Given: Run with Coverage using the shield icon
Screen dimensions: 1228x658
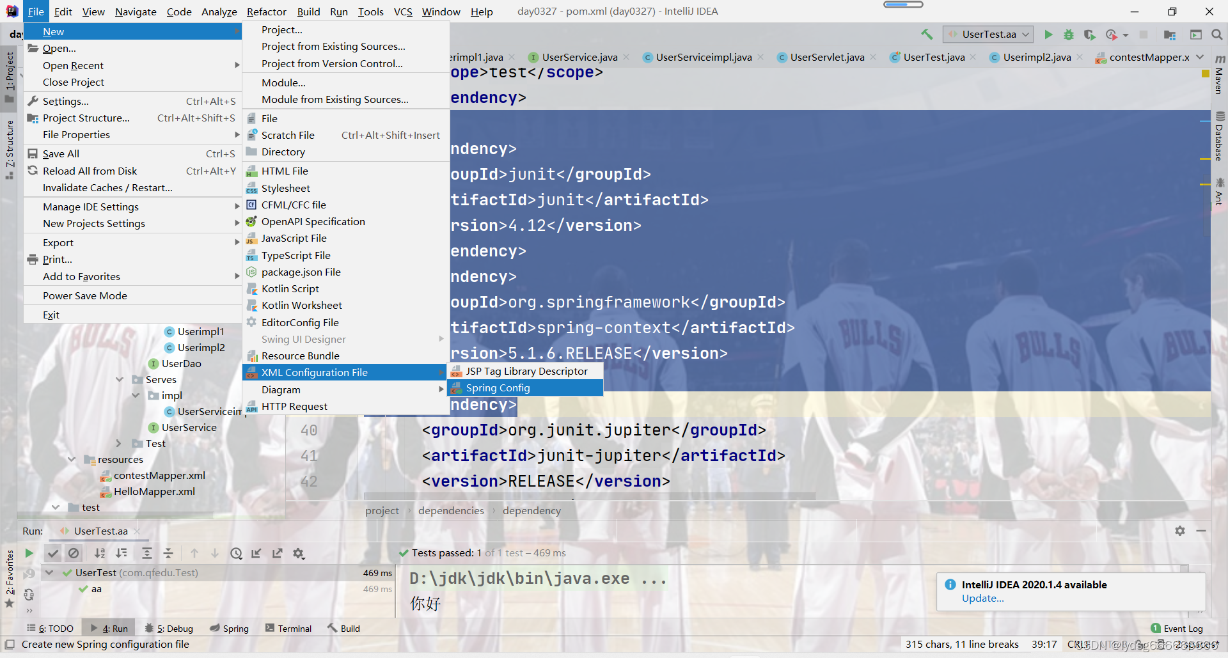Looking at the screenshot, I should click(x=1090, y=35).
